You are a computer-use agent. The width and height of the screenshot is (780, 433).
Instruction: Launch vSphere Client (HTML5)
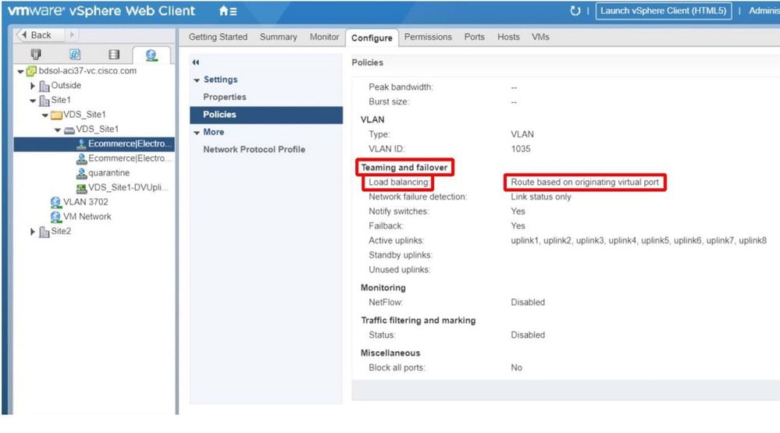pyautogui.click(x=663, y=10)
